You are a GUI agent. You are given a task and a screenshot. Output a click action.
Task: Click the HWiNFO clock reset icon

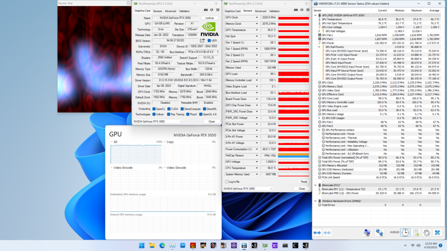405,233
